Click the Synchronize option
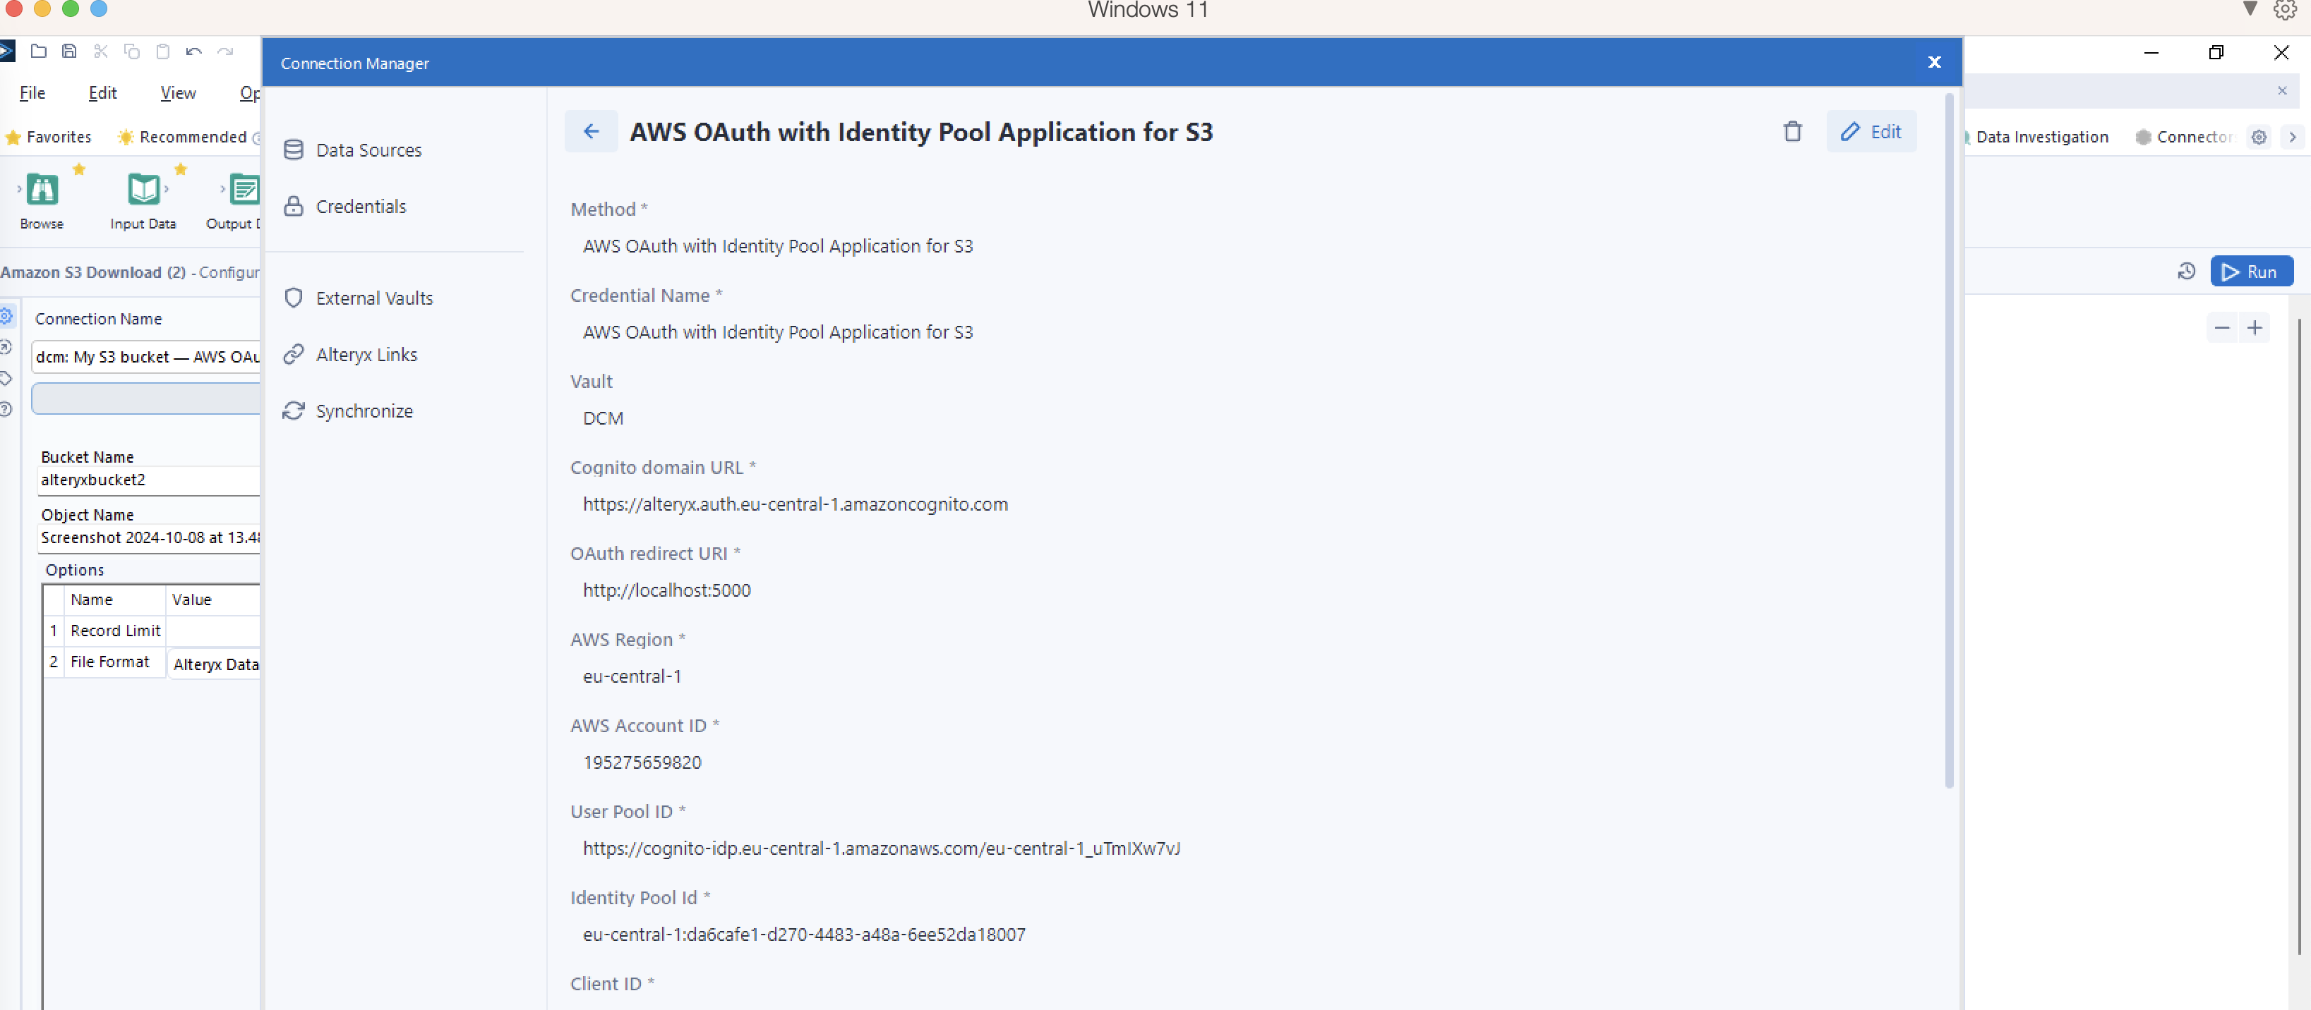 point(364,410)
